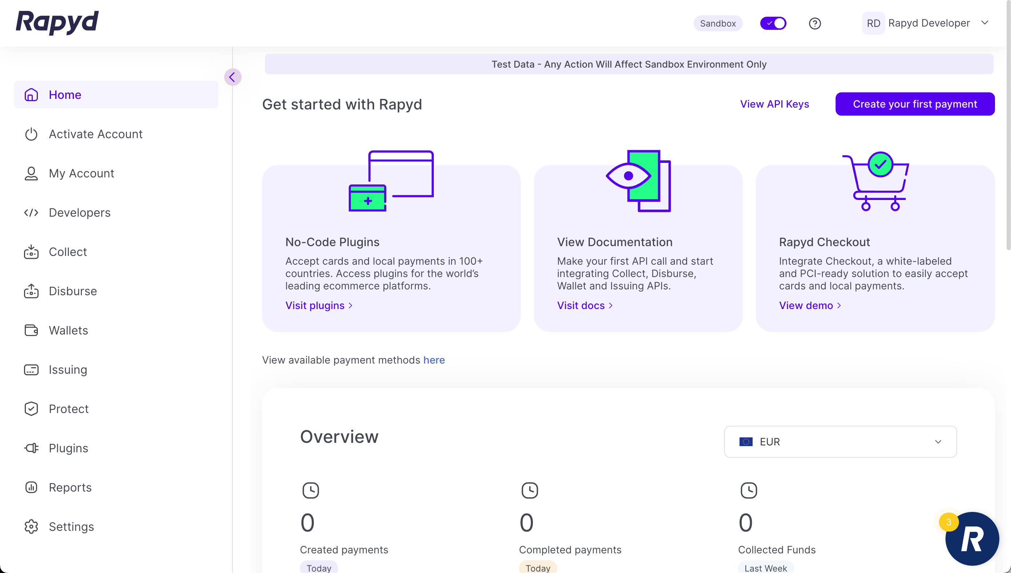Select Activate Account in sidebar
The height and width of the screenshot is (573, 1011).
click(95, 134)
